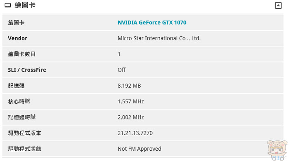Select the Vendor row label

point(17,38)
